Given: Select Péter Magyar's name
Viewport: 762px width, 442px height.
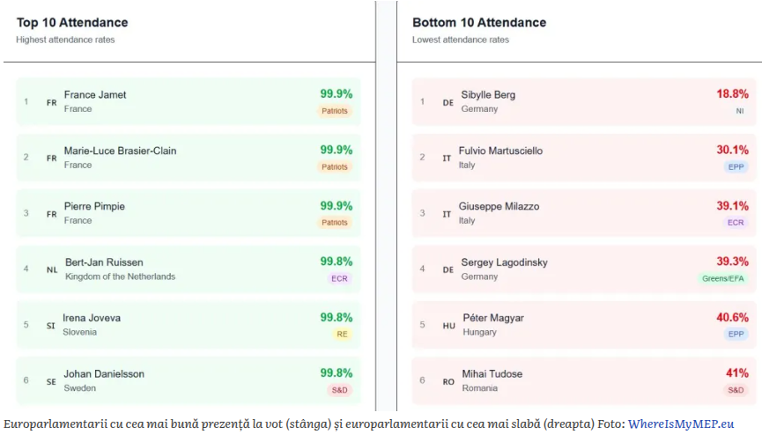Looking at the screenshot, I should (x=492, y=318).
